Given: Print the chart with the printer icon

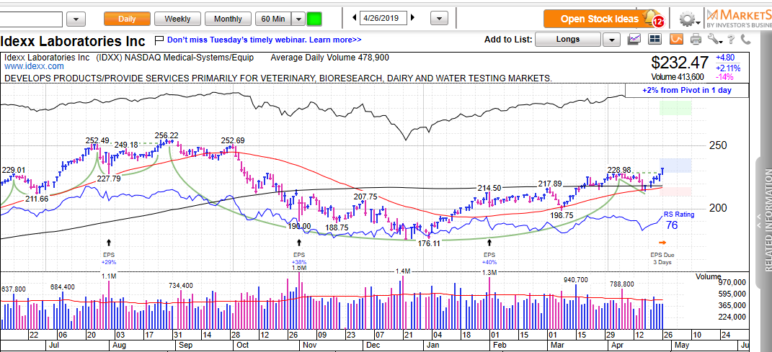Looking at the screenshot, I should [696, 39].
